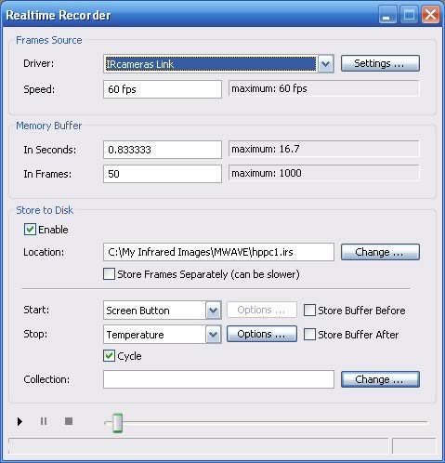Change the file Location path
Screen dimensions: 445x463
(380, 252)
